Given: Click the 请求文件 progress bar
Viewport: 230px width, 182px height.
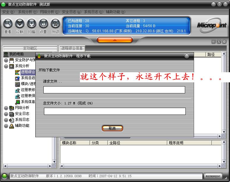Looking at the screenshot, I should tap(114, 90).
